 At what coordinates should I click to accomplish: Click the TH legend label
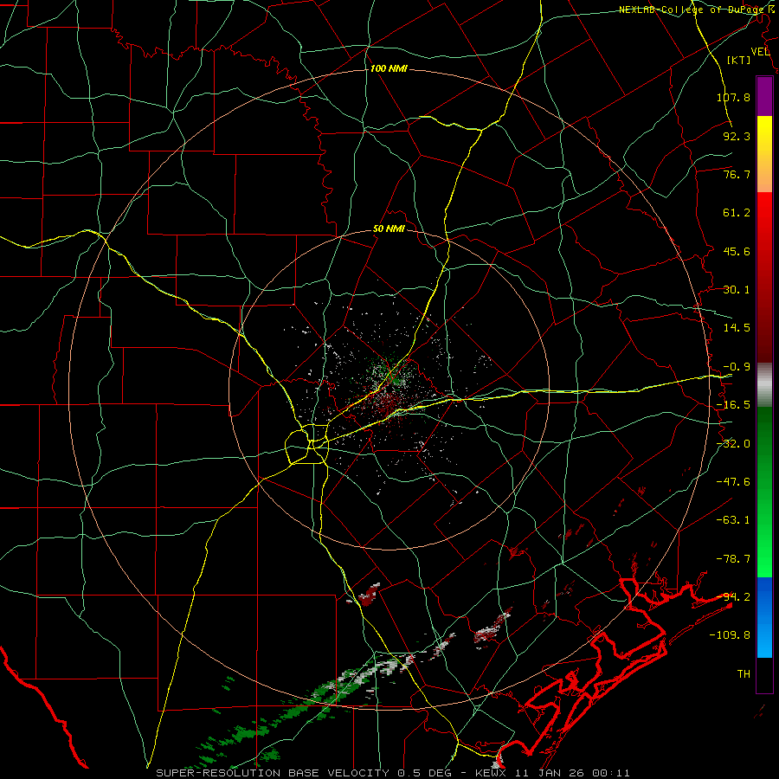click(x=744, y=674)
